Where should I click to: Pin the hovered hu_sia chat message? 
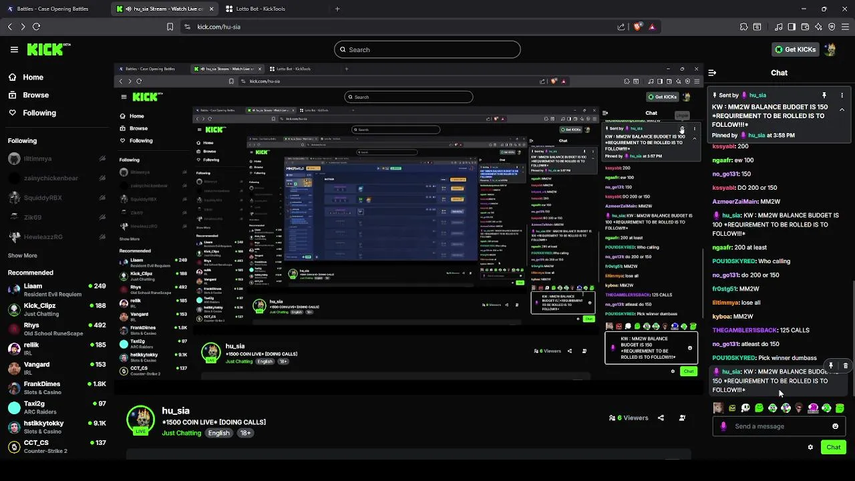(x=831, y=365)
